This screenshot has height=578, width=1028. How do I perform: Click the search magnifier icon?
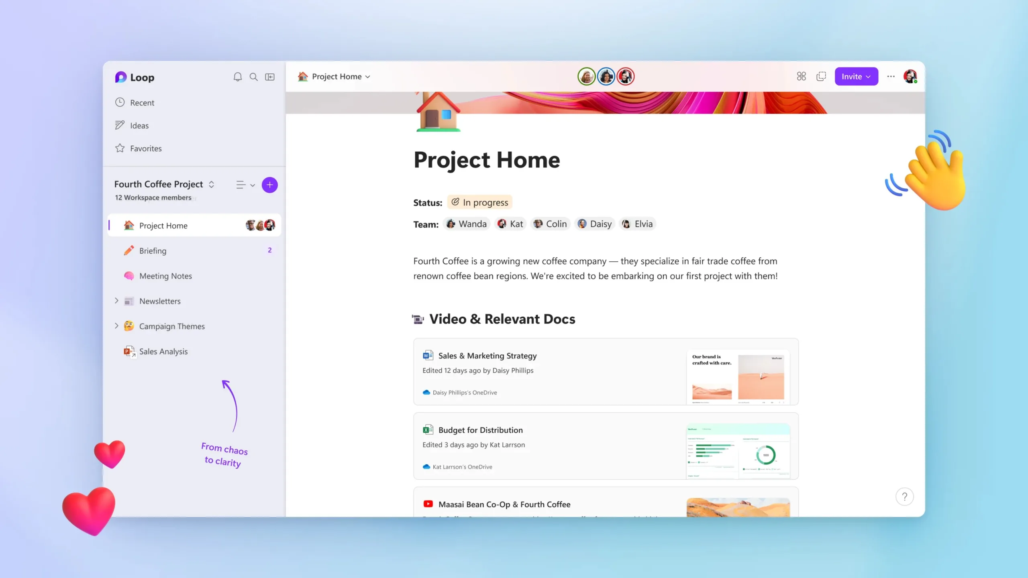[253, 76]
